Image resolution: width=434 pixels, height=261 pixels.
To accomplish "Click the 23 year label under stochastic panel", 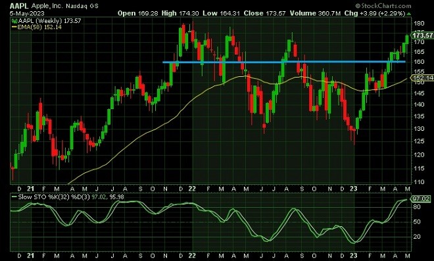I will (x=354, y=256).
